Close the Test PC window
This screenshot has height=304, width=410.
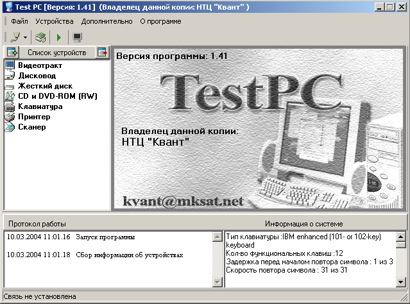click(x=402, y=6)
